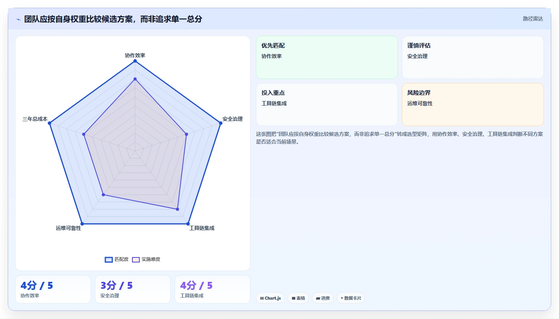Click the 匹配度 data point at 安全治理 vertex
559x319 pixels.
pyautogui.click(x=221, y=123)
